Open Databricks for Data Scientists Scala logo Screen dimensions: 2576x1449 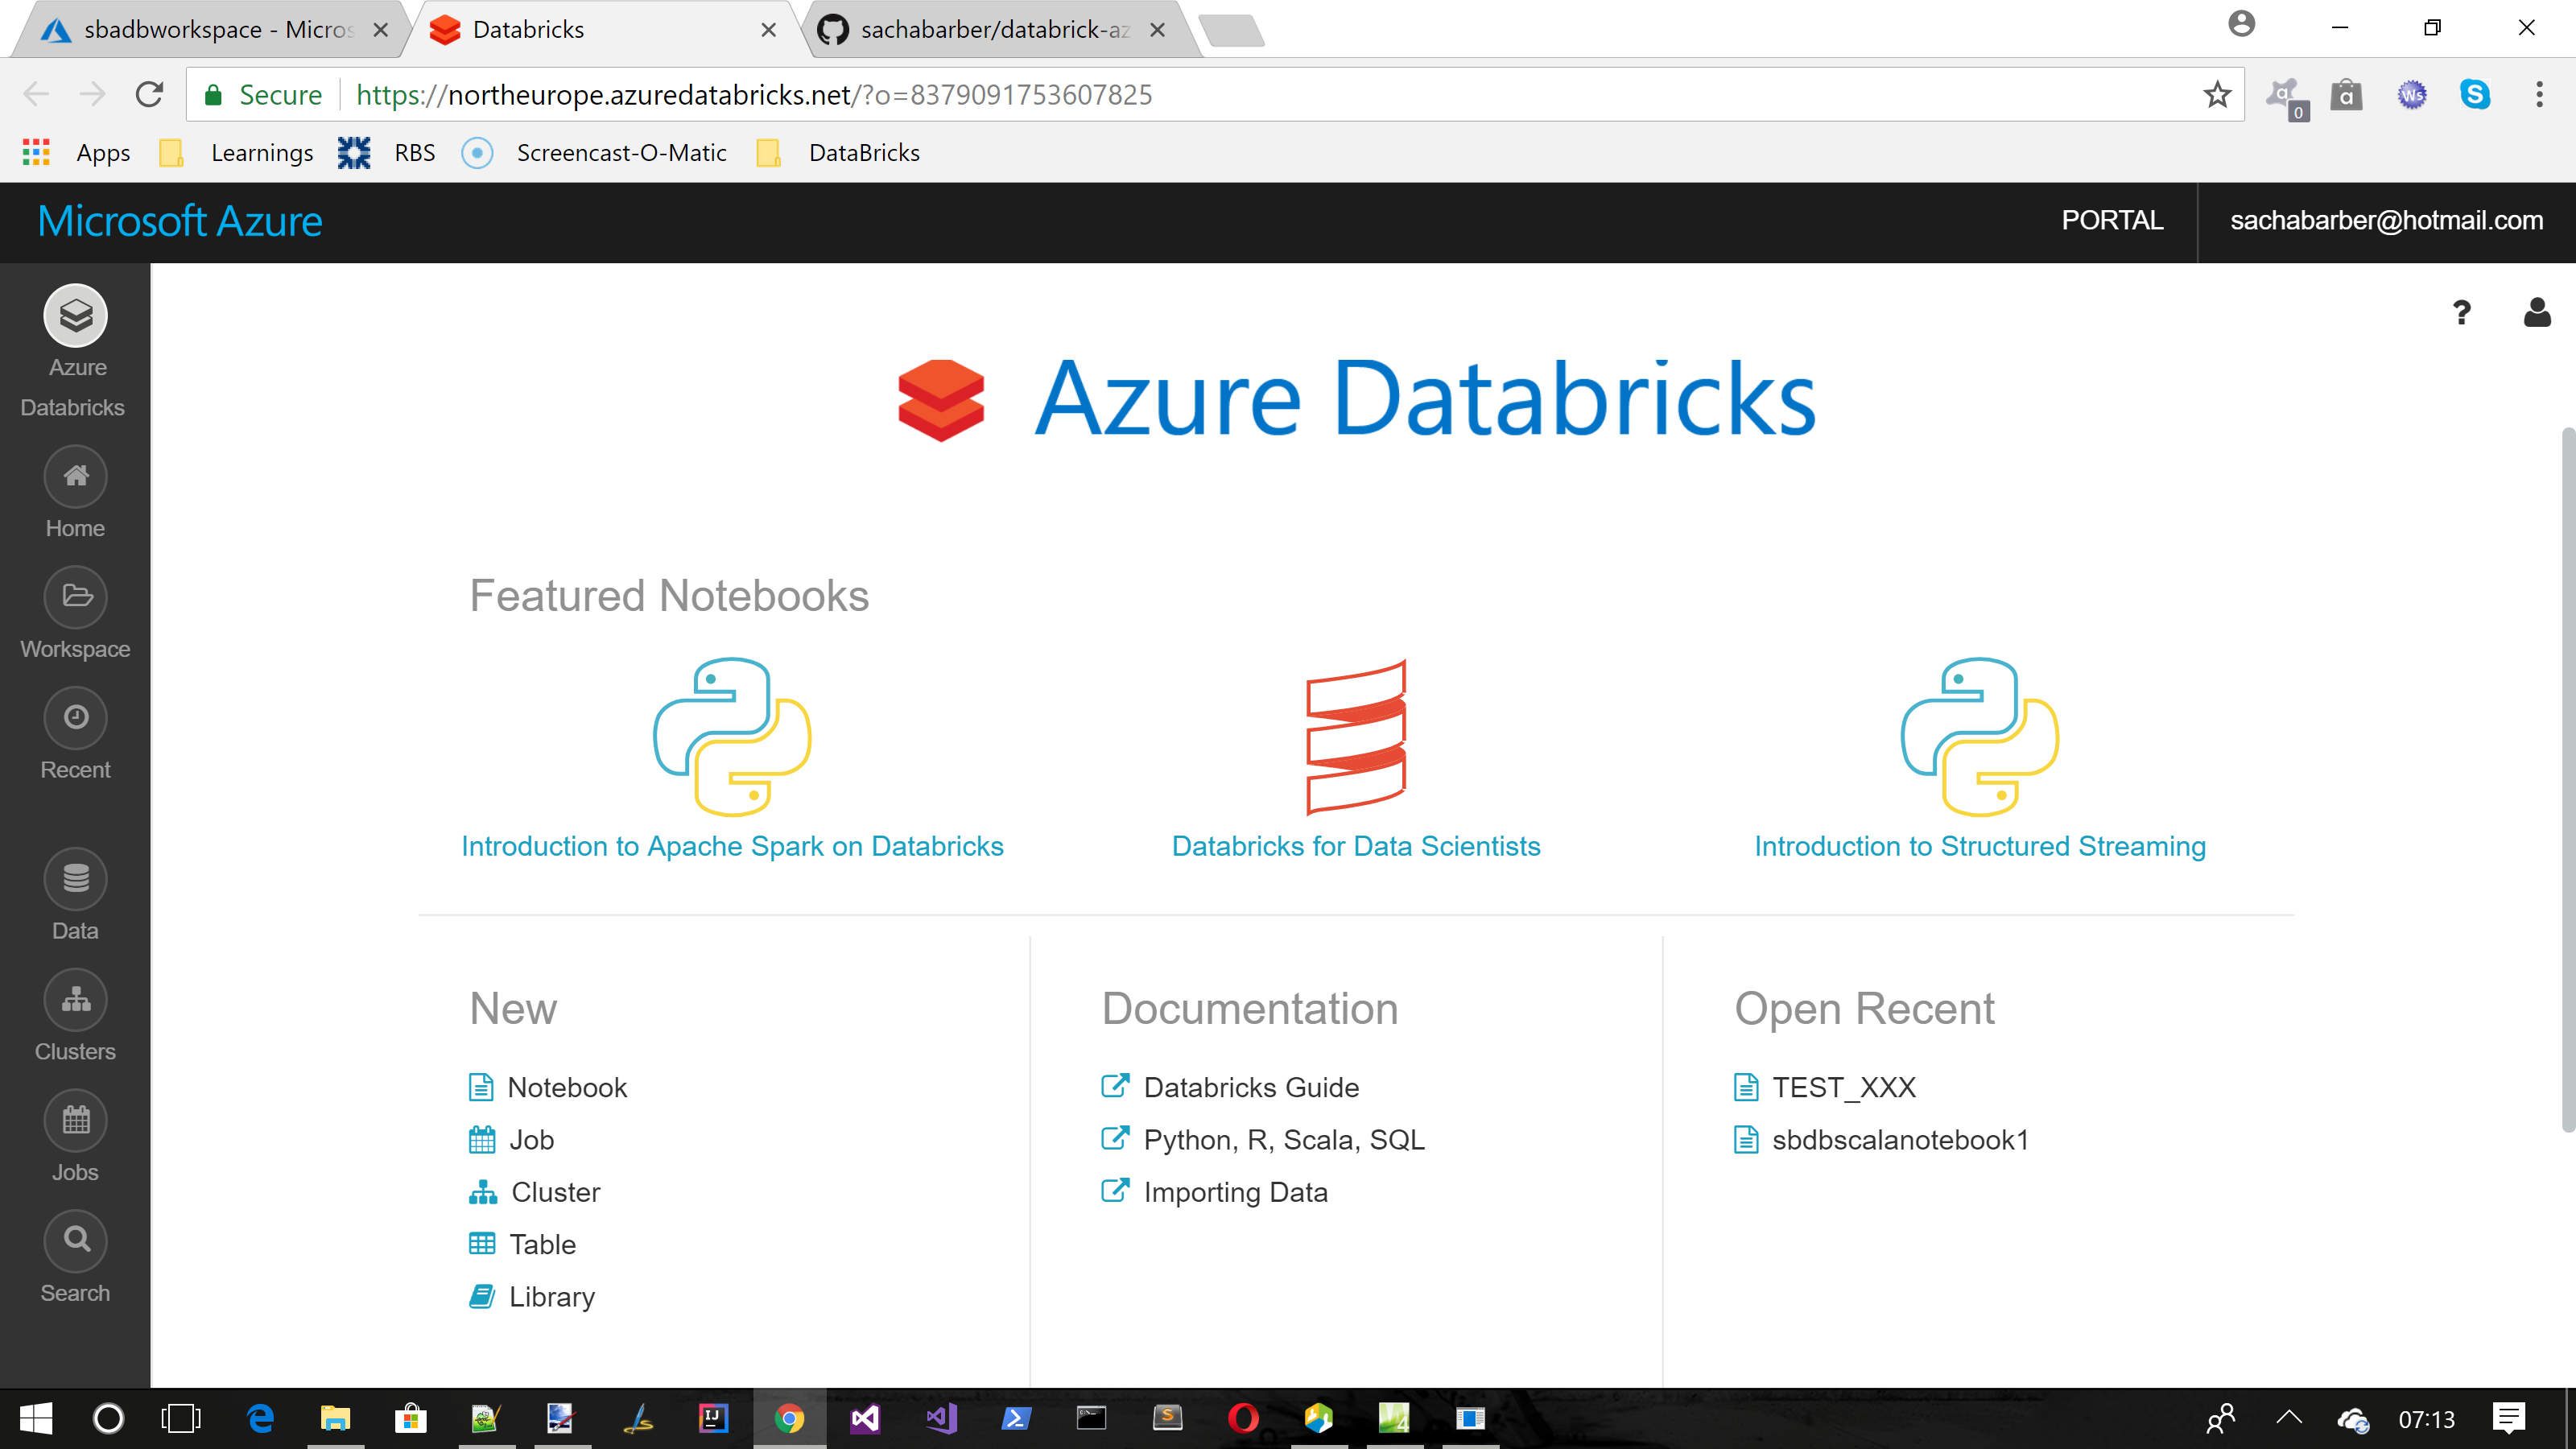click(x=1356, y=737)
